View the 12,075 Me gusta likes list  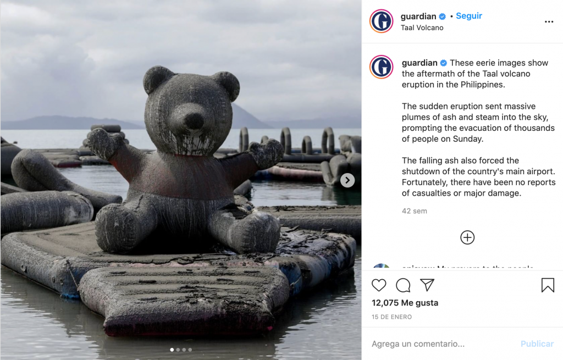click(x=405, y=303)
